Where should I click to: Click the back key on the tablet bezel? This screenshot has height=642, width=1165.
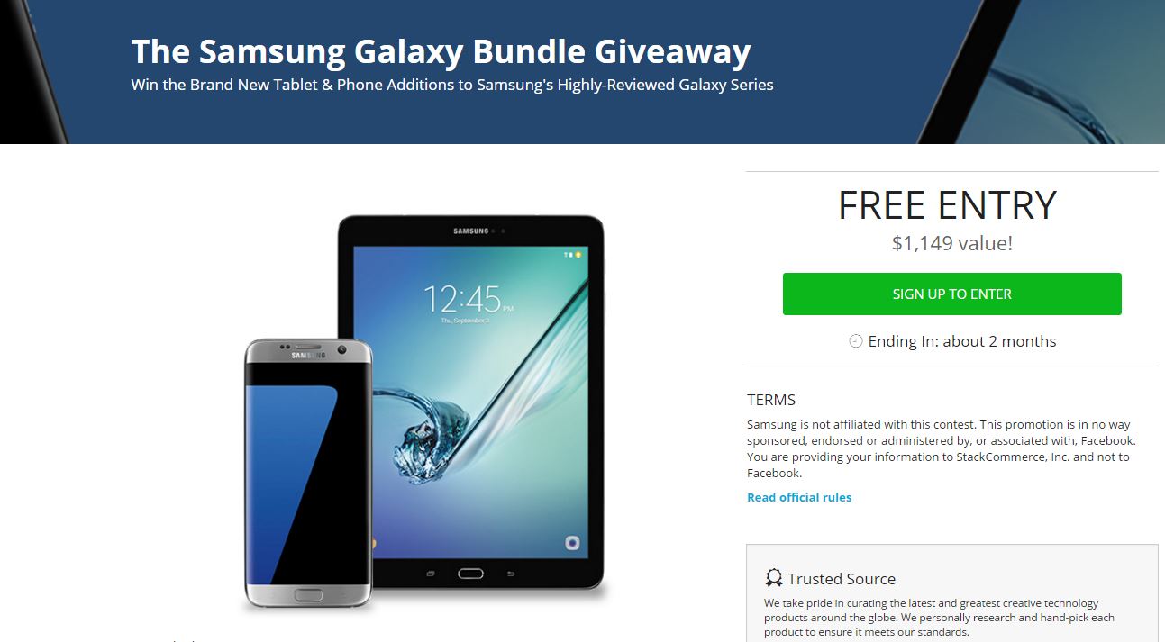(511, 574)
